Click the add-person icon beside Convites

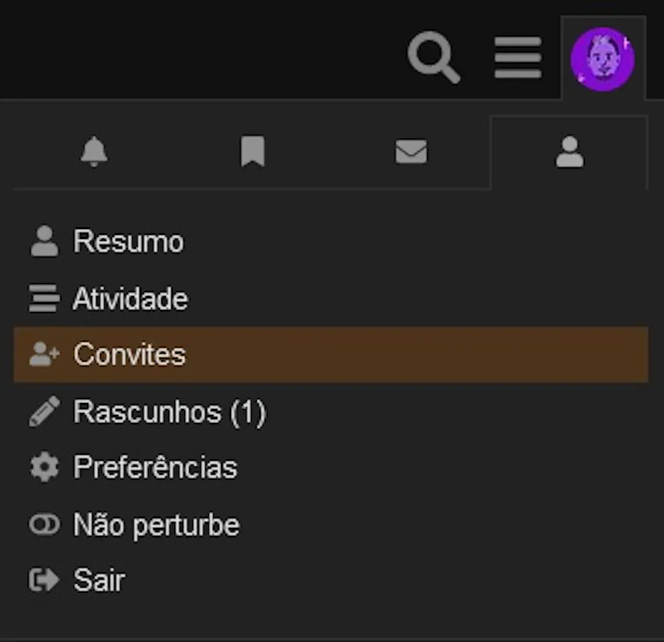click(x=44, y=355)
